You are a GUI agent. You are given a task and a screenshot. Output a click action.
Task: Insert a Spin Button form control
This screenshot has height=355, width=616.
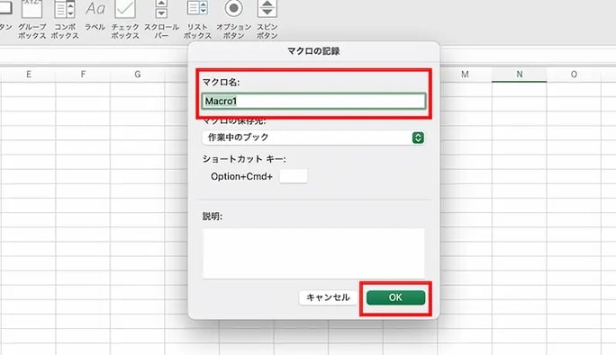click(x=267, y=20)
